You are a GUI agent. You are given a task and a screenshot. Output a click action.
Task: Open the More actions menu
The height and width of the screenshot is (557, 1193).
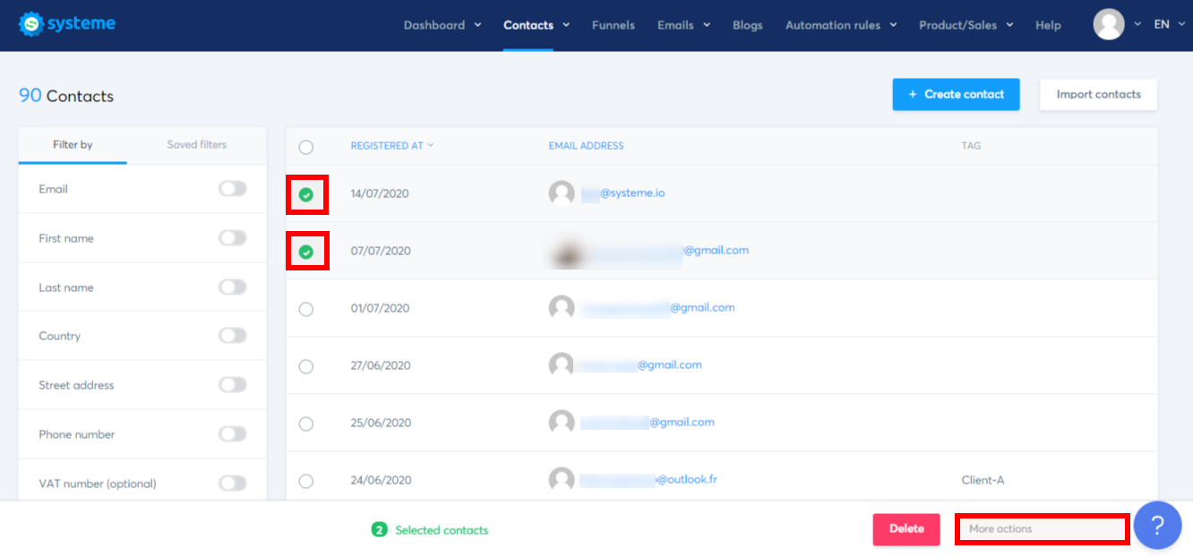(x=1042, y=528)
